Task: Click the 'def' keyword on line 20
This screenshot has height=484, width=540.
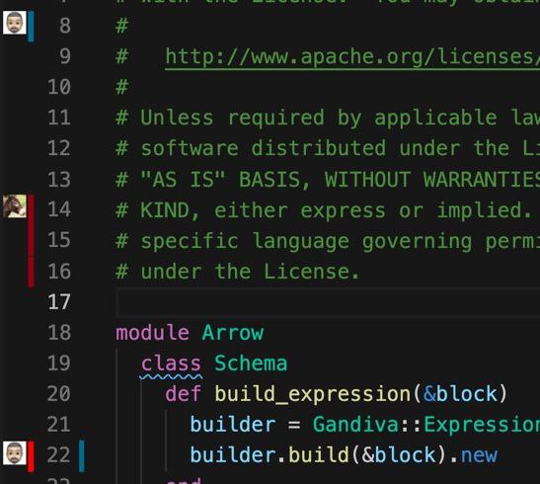Action: click(x=184, y=394)
